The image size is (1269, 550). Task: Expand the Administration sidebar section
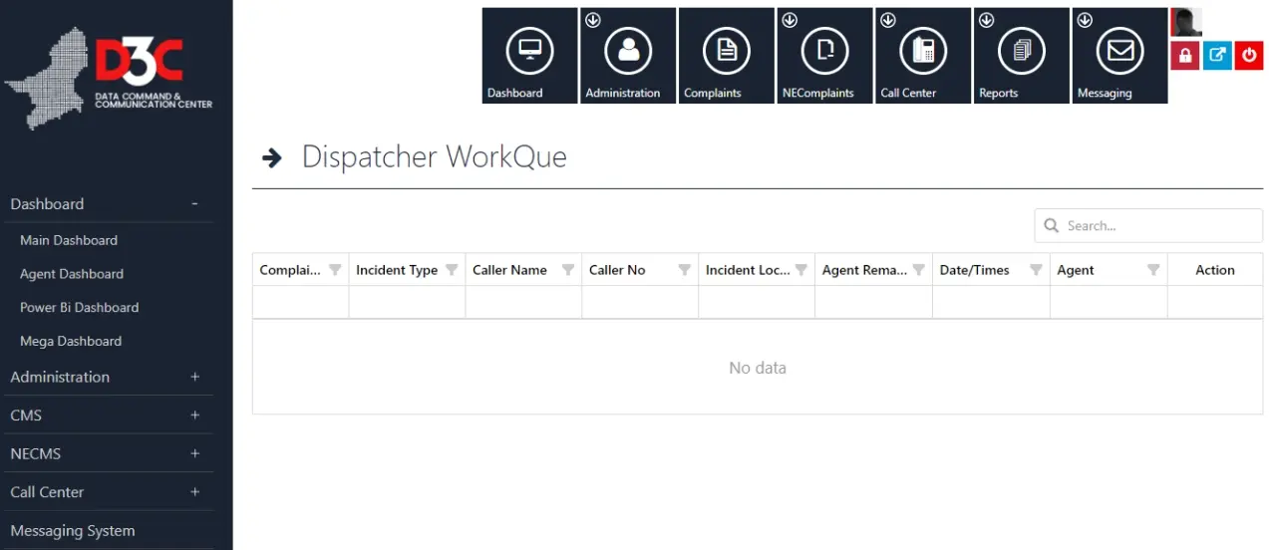[194, 377]
